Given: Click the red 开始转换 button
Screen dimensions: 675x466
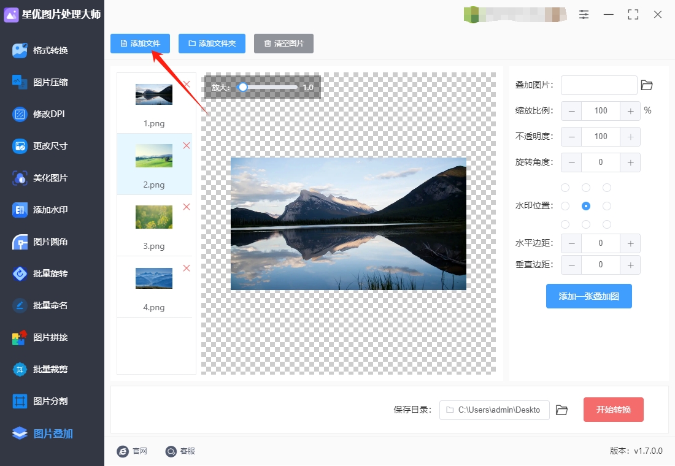Looking at the screenshot, I should (x=614, y=410).
